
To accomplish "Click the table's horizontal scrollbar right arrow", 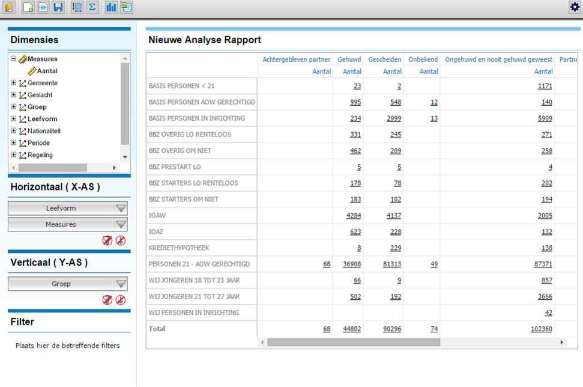I will click(562, 342).
